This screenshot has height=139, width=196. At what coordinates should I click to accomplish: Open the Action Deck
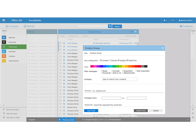coord(14,42)
